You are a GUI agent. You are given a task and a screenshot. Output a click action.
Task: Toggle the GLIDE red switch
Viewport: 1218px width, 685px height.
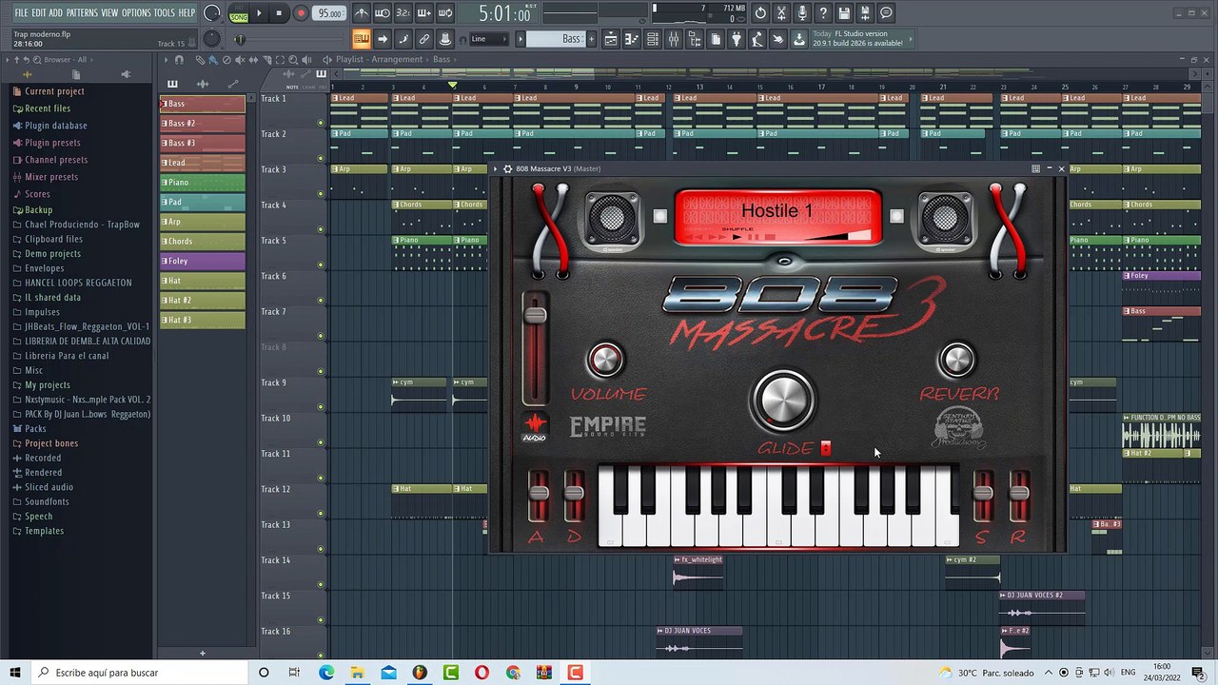pos(826,448)
